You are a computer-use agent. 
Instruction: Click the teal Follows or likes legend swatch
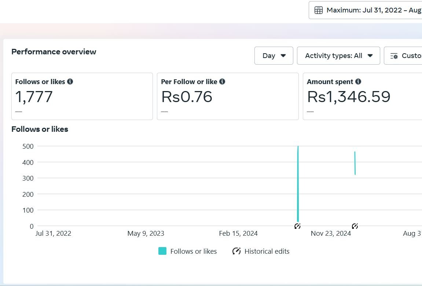[x=162, y=251]
